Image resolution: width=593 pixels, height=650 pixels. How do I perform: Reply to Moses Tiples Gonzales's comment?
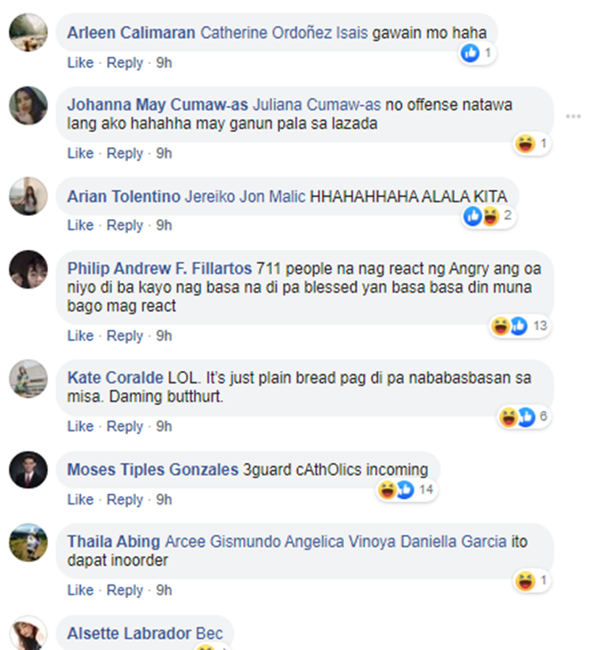pyautogui.click(x=125, y=500)
